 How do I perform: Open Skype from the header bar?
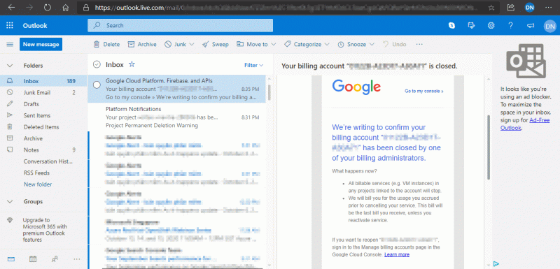coord(451,25)
